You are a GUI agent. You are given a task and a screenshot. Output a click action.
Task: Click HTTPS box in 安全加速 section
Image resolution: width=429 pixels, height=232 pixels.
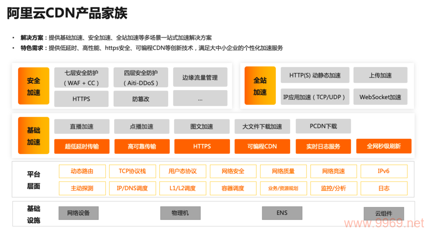pos(81,99)
